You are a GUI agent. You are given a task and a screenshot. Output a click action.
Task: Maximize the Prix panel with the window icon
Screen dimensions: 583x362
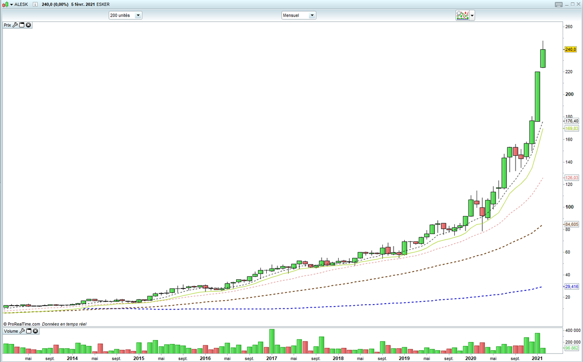click(22, 25)
